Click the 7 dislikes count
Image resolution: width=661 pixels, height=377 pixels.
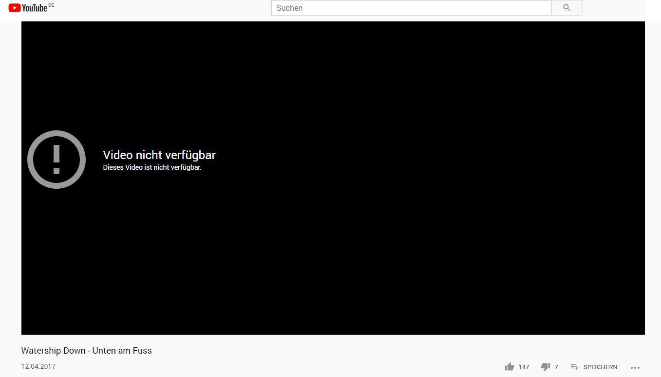tap(556, 367)
